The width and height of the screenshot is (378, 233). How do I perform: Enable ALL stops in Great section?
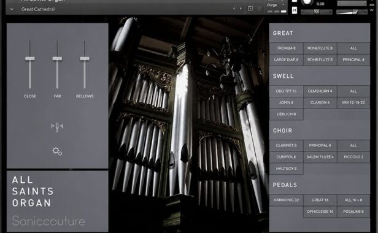coord(353,48)
